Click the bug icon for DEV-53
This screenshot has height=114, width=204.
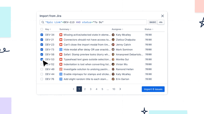pyautogui.click(x=61, y=59)
